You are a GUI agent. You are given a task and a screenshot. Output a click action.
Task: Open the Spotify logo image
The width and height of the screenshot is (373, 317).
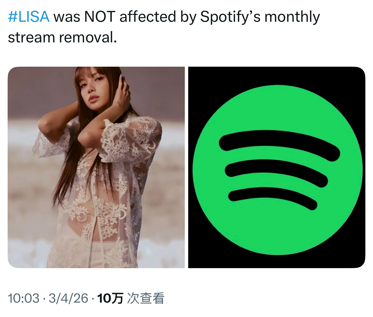pyautogui.click(x=277, y=167)
